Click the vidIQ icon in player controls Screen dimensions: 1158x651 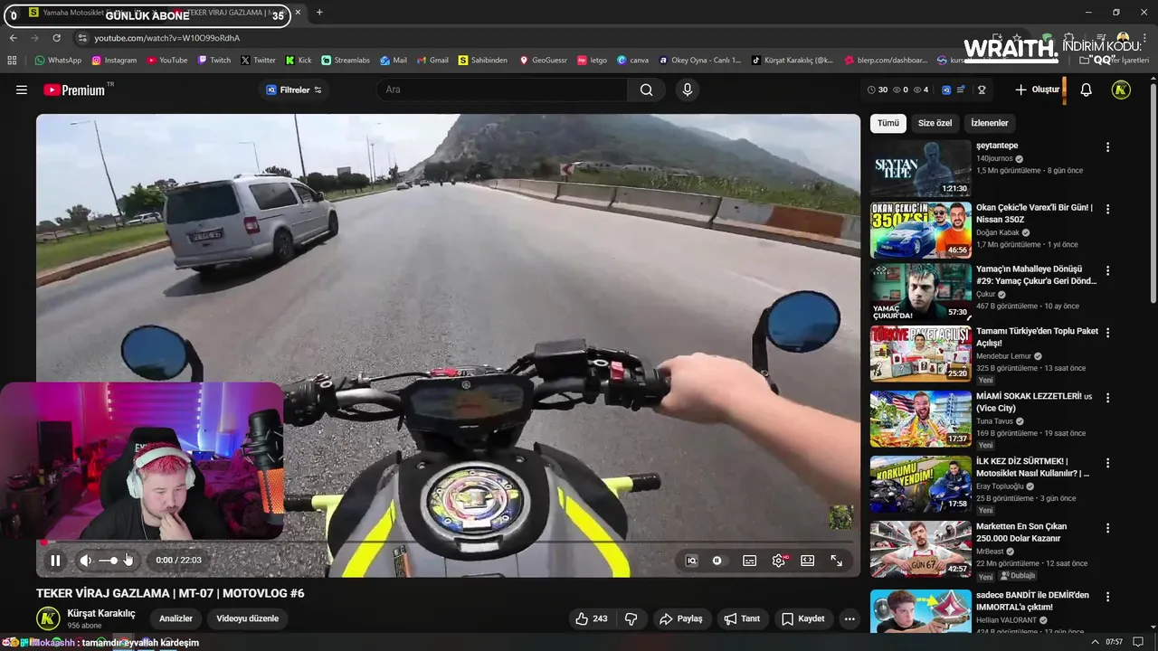tap(691, 561)
